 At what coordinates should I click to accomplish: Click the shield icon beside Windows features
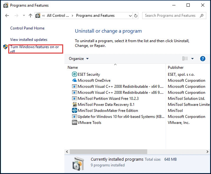coord(5,47)
